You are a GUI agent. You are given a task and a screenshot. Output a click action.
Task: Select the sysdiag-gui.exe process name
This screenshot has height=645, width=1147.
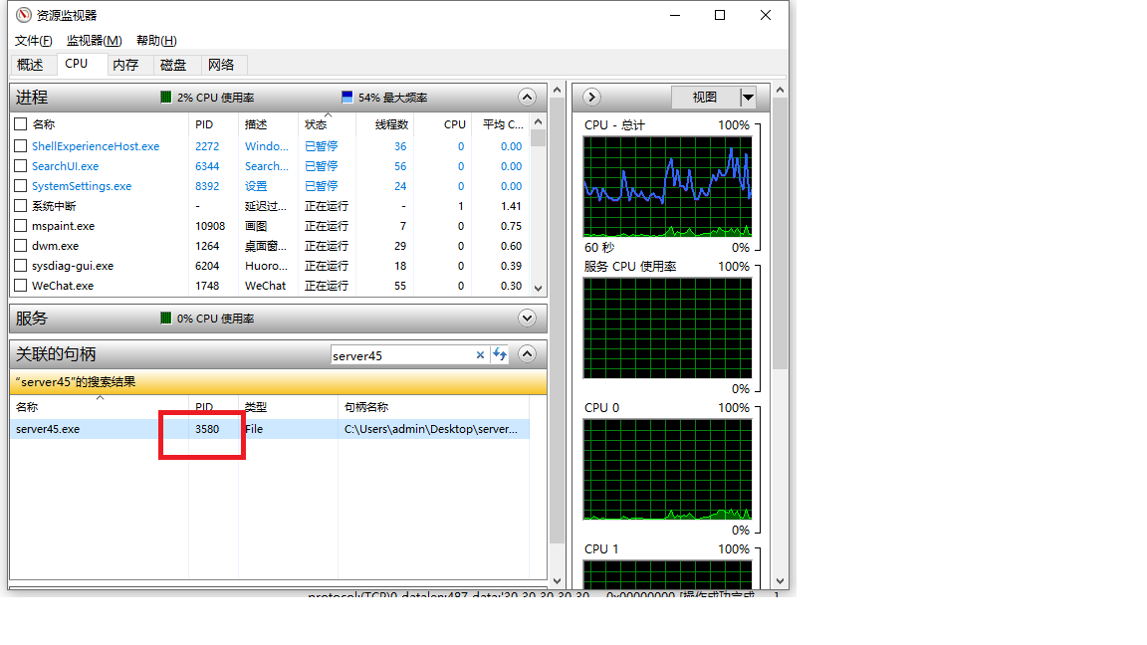pos(73,266)
